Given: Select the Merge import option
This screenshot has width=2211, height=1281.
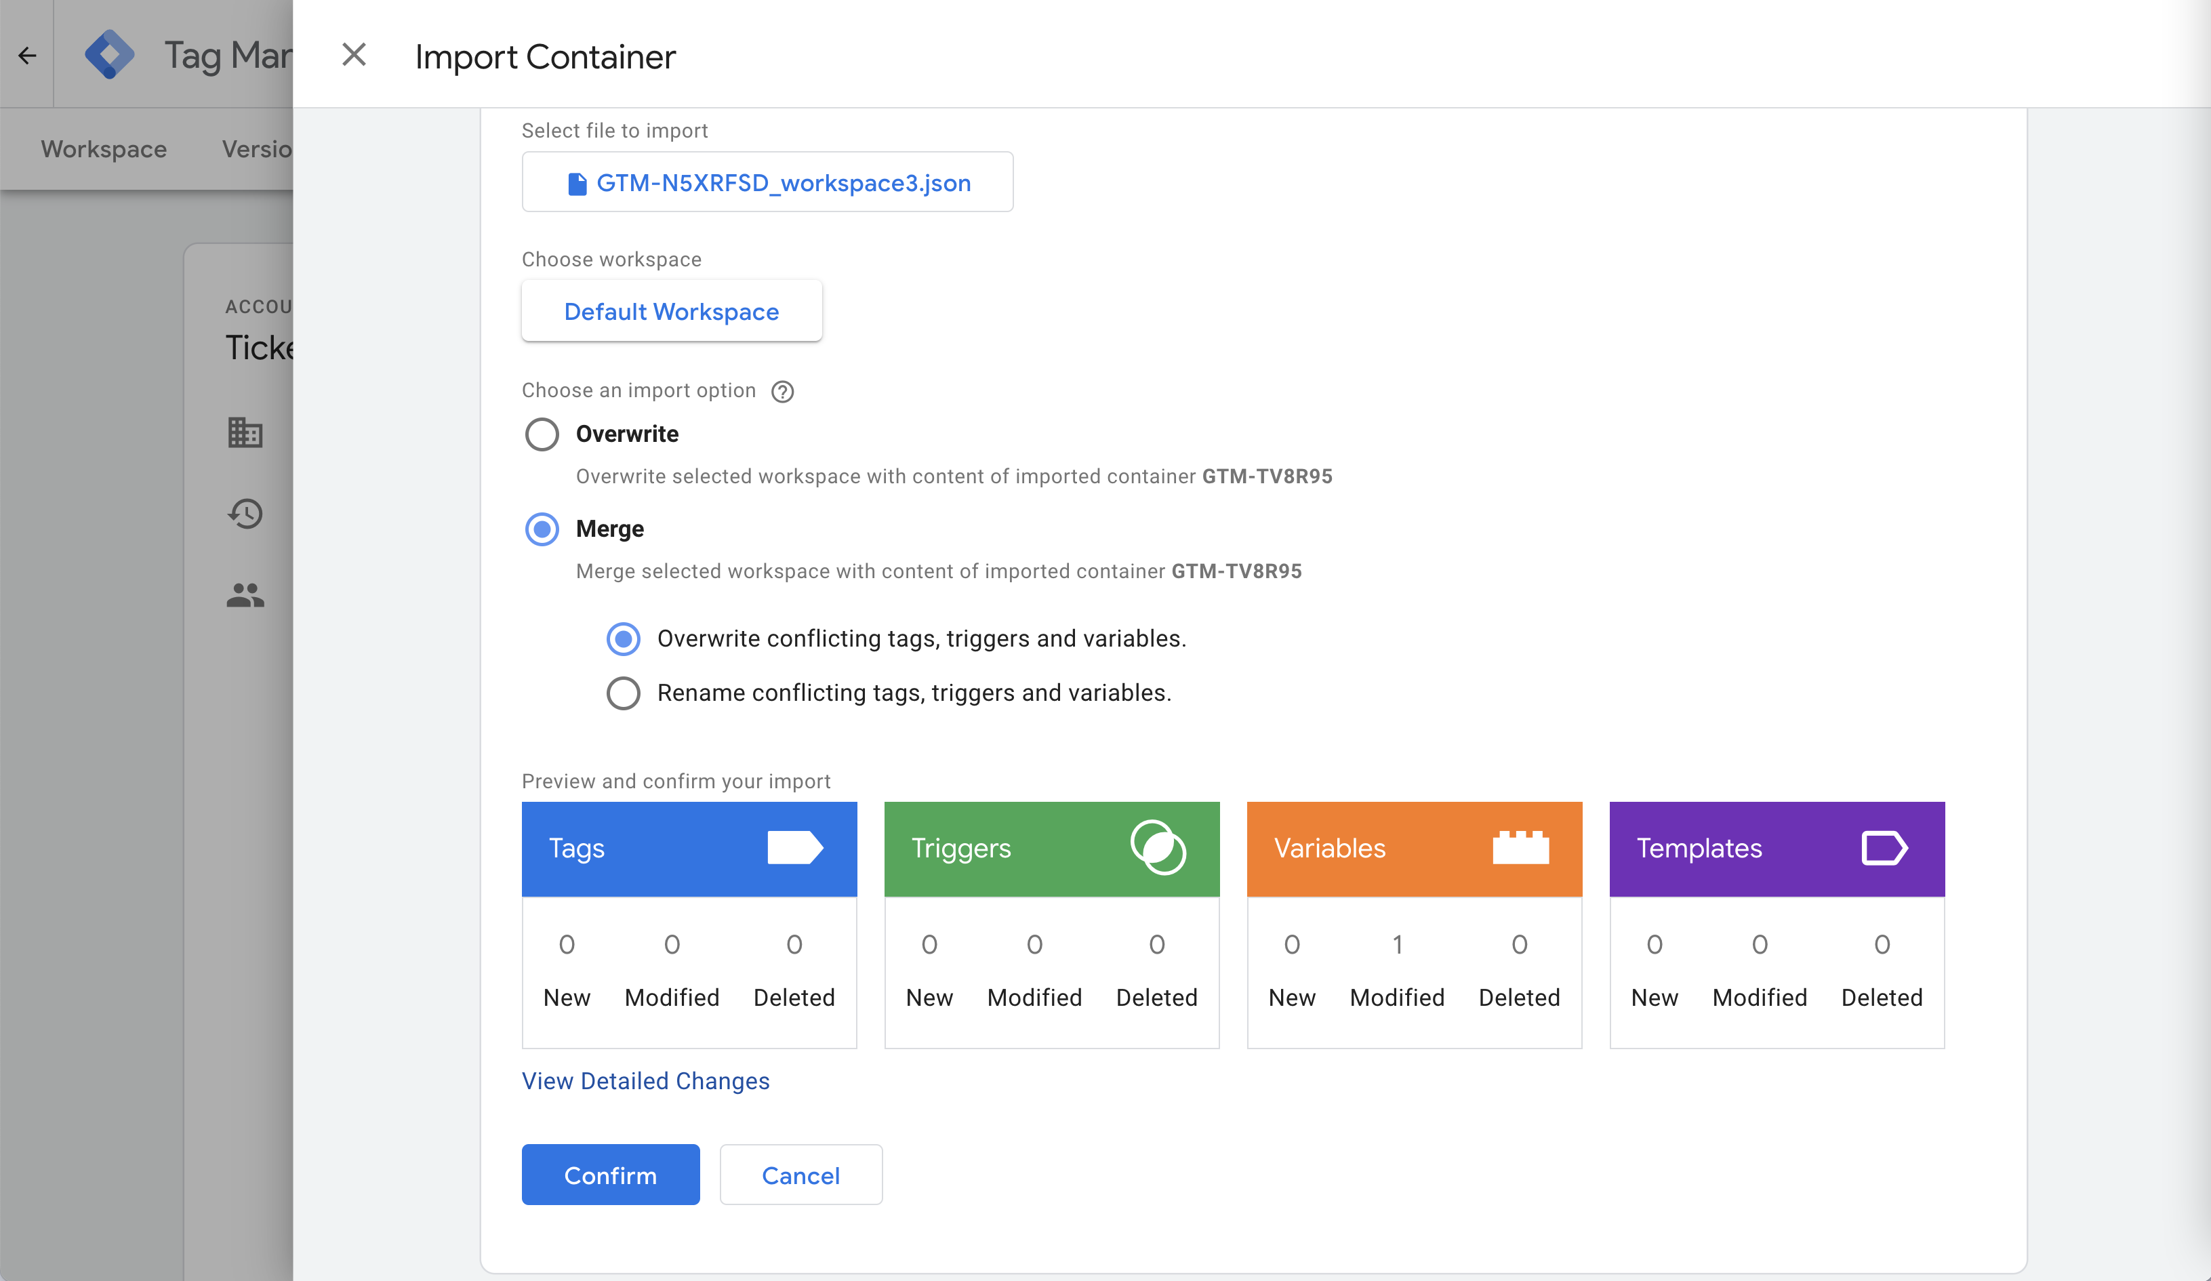Looking at the screenshot, I should (x=542, y=529).
